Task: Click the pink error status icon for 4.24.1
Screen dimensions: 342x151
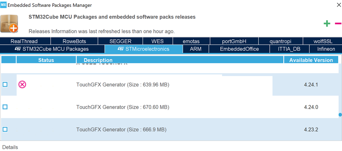Action: (22, 84)
